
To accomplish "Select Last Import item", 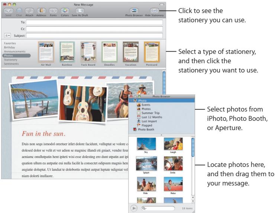I will click(149, 121).
